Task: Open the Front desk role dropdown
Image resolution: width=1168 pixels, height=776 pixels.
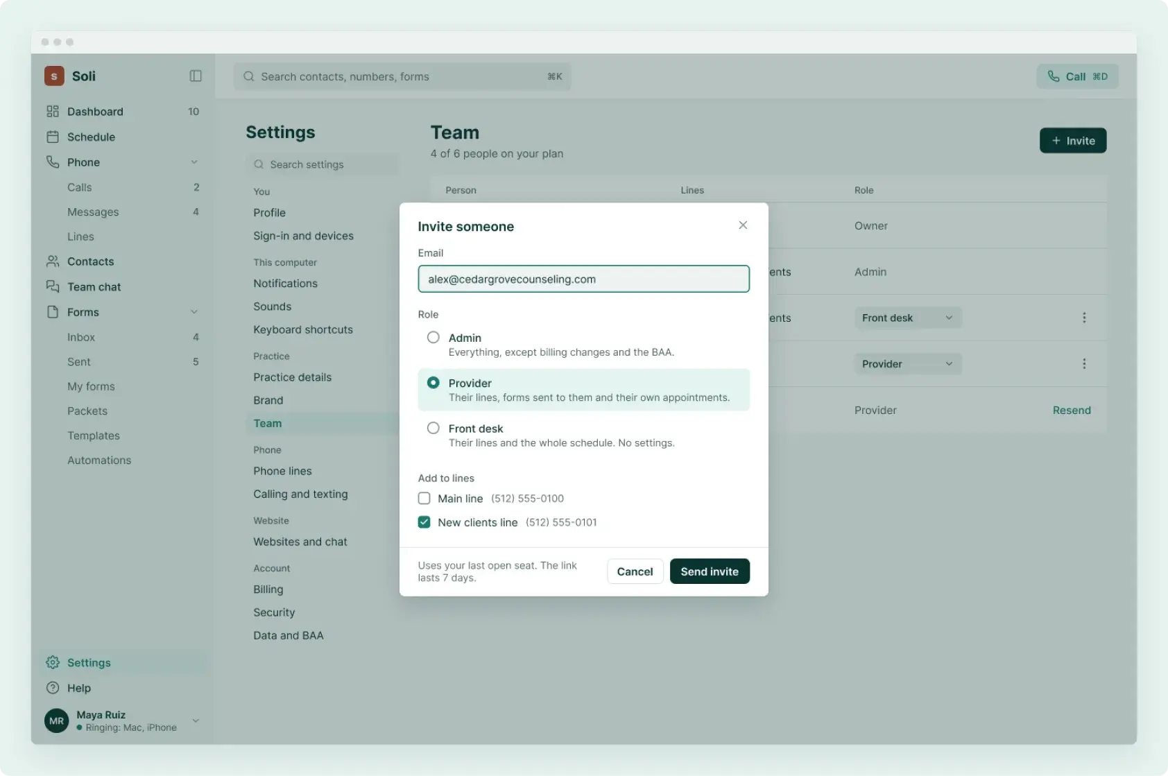Action: pos(908,318)
